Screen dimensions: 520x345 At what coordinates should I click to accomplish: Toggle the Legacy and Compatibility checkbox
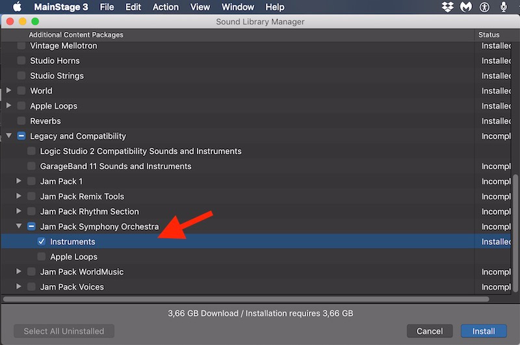point(21,136)
